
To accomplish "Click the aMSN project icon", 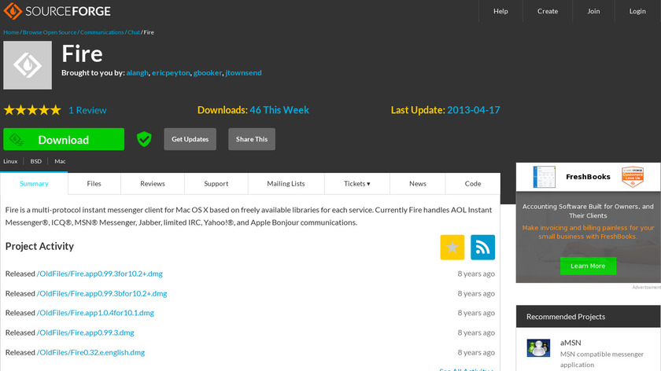I will (538, 348).
